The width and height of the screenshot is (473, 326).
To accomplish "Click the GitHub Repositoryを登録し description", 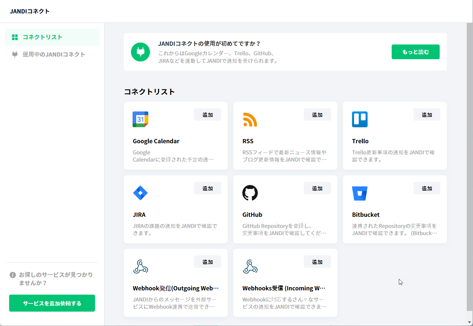I will click(x=284, y=230).
